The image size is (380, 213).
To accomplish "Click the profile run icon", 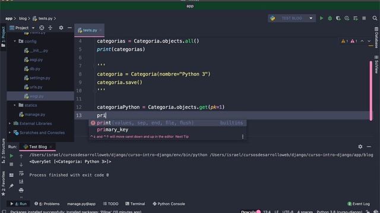I will click(x=347, y=18).
